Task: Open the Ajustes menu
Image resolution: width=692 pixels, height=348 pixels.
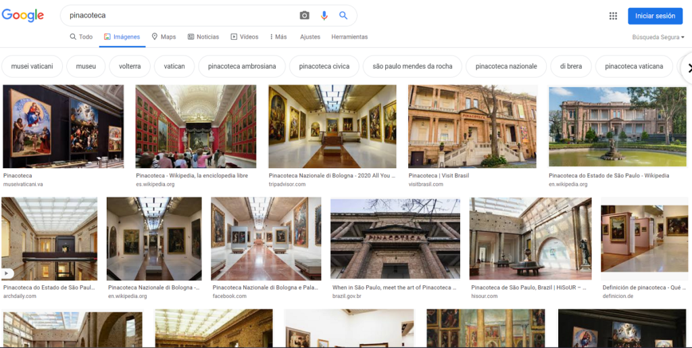Action: [x=310, y=36]
